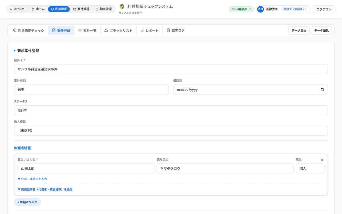342x214 pixels.
Task: Click the 案件名 input field
Action: [171, 69]
